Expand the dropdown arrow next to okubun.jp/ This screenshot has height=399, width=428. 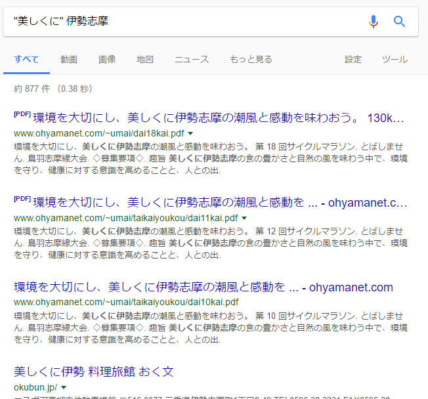[x=64, y=387]
